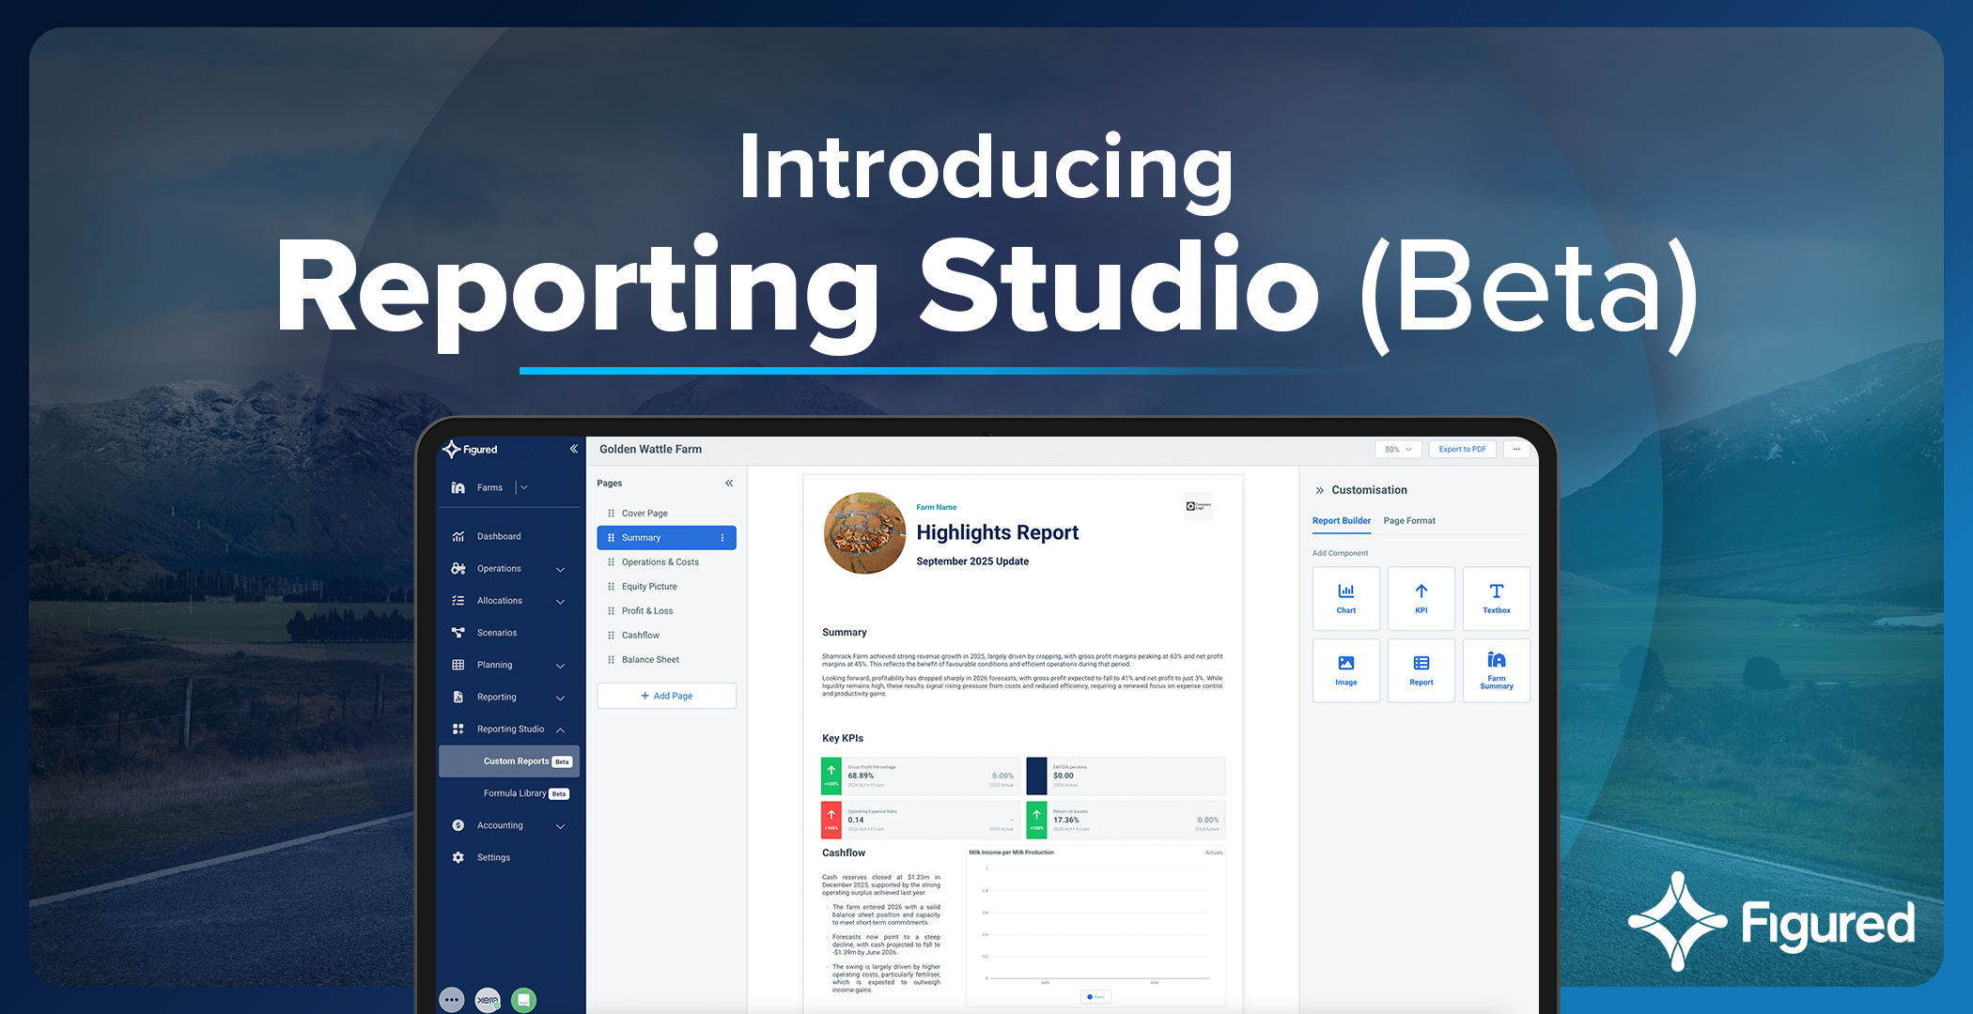Image resolution: width=1973 pixels, height=1014 pixels.
Task: Add a KPI component
Action: point(1421,598)
